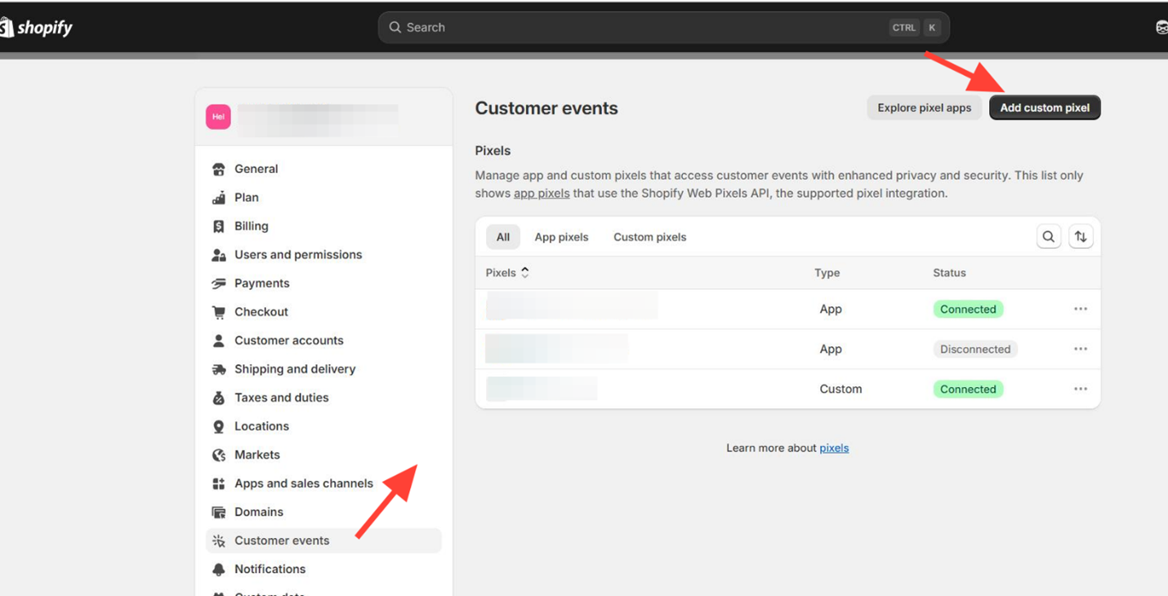Click the Users and permissions icon
The height and width of the screenshot is (596, 1168).
[x=219, y=255]
